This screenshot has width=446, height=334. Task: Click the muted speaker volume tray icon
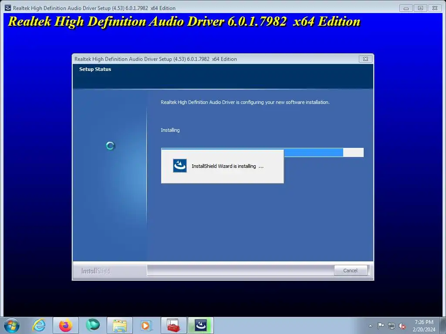coord(402,326)
